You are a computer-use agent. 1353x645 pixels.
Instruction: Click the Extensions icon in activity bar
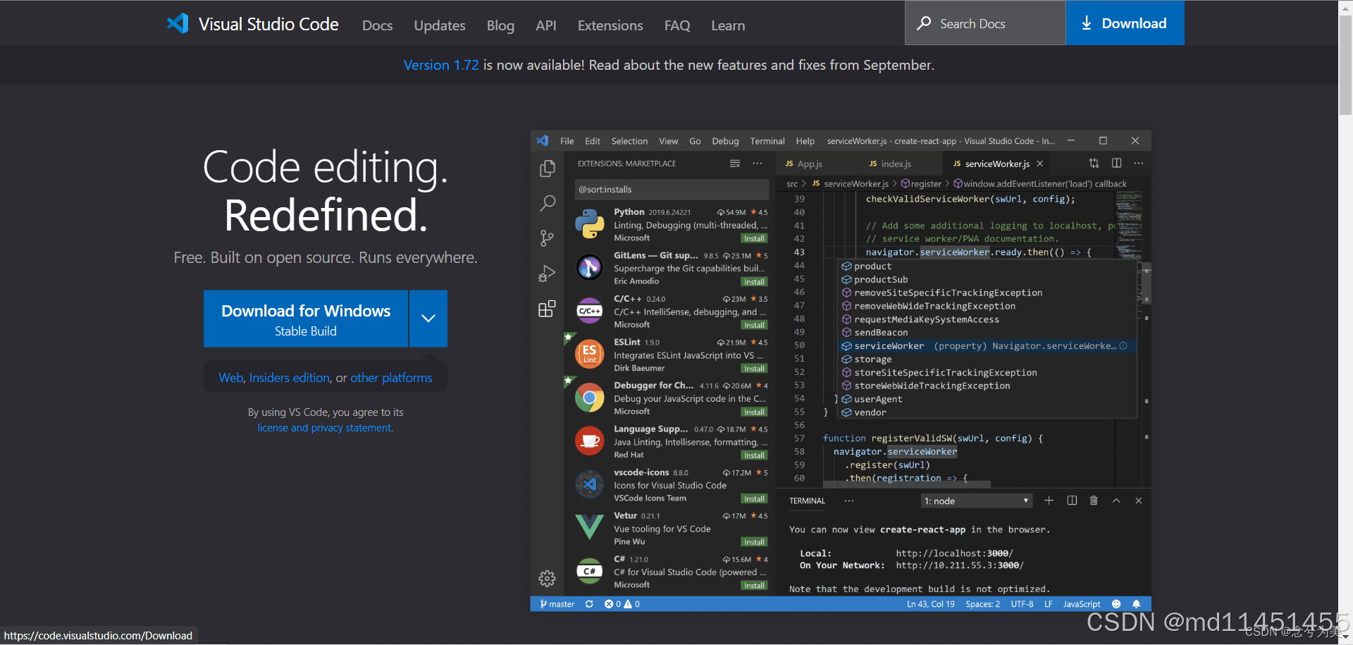click(547, 309)
